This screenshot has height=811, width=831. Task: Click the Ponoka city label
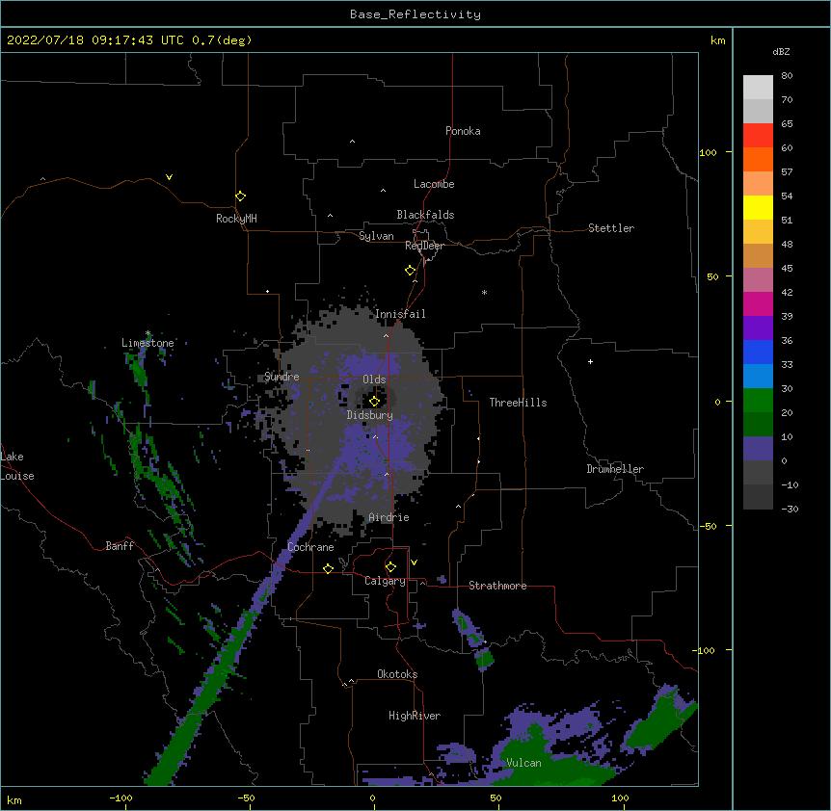pos(463,131)
